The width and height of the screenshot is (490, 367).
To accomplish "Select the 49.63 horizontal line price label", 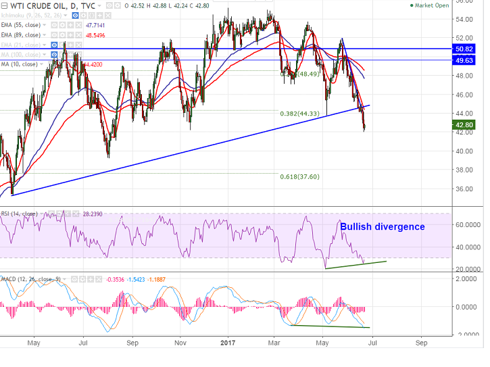I will click(464, 60).
